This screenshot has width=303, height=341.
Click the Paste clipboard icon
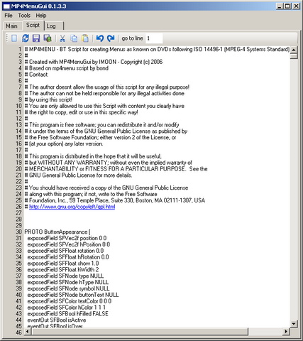[85, 38]
